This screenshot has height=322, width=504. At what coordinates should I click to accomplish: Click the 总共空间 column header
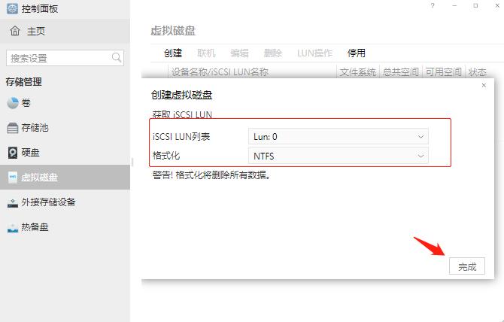click(x=401, y=72)
